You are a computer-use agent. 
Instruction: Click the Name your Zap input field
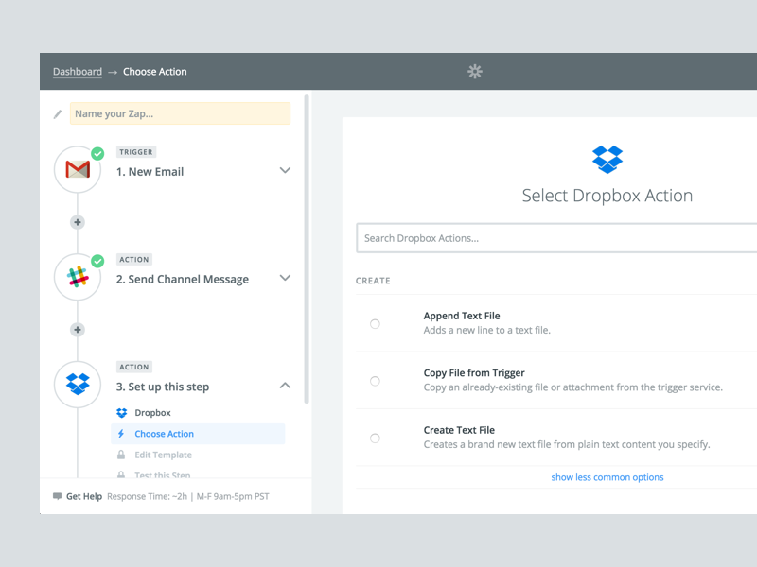pos(180,113)
